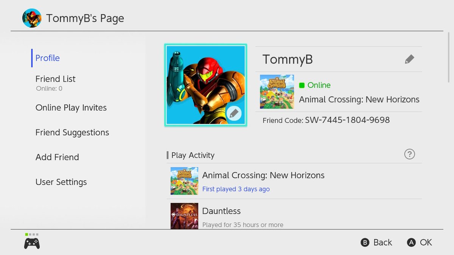Click the scrollbar on the right edge
This screenshot has width=454, height=255.
(x=449, y=57)
